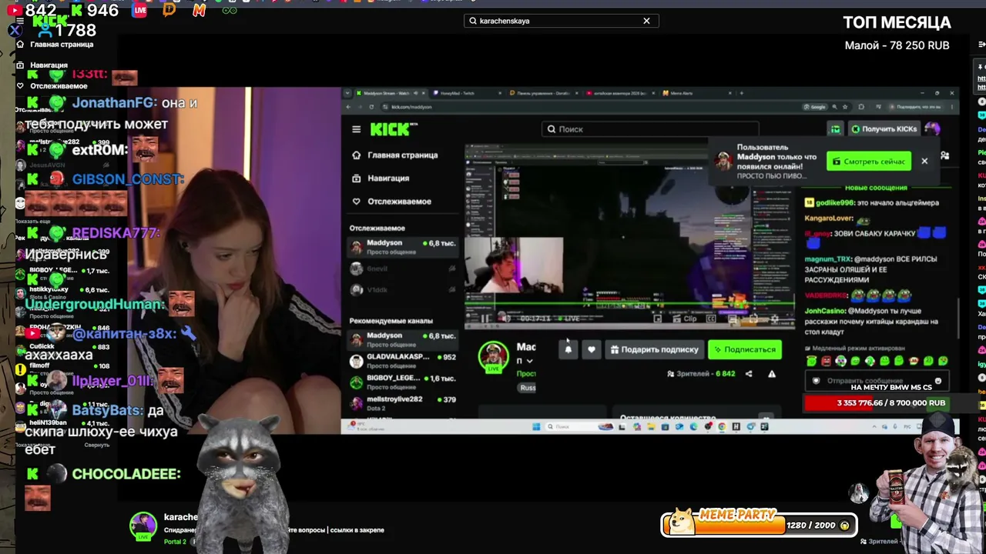This screenshot has width=986, height=554.
Task: Open the mellstroylive282 recommended channel
Action: tap(402, 403)
